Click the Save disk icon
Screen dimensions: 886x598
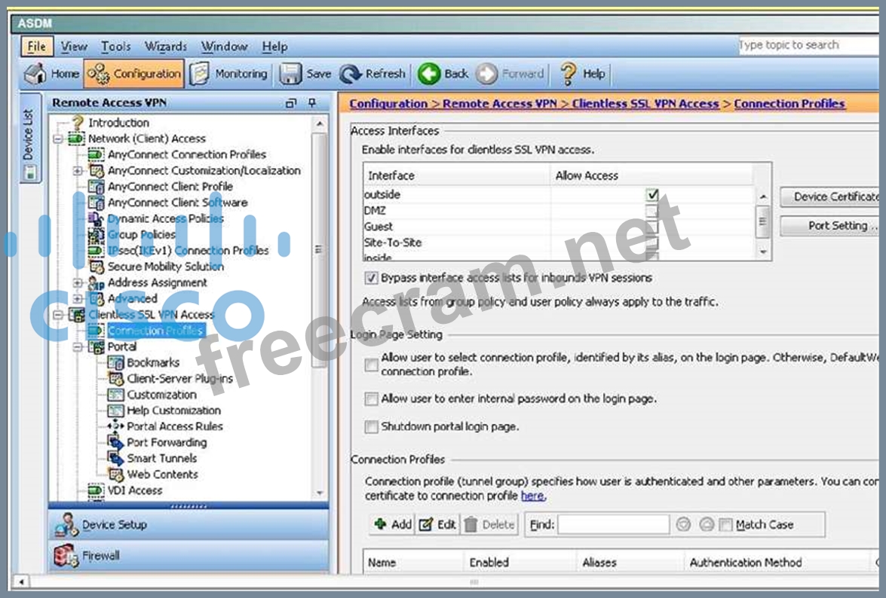click(x=291, y=74)
